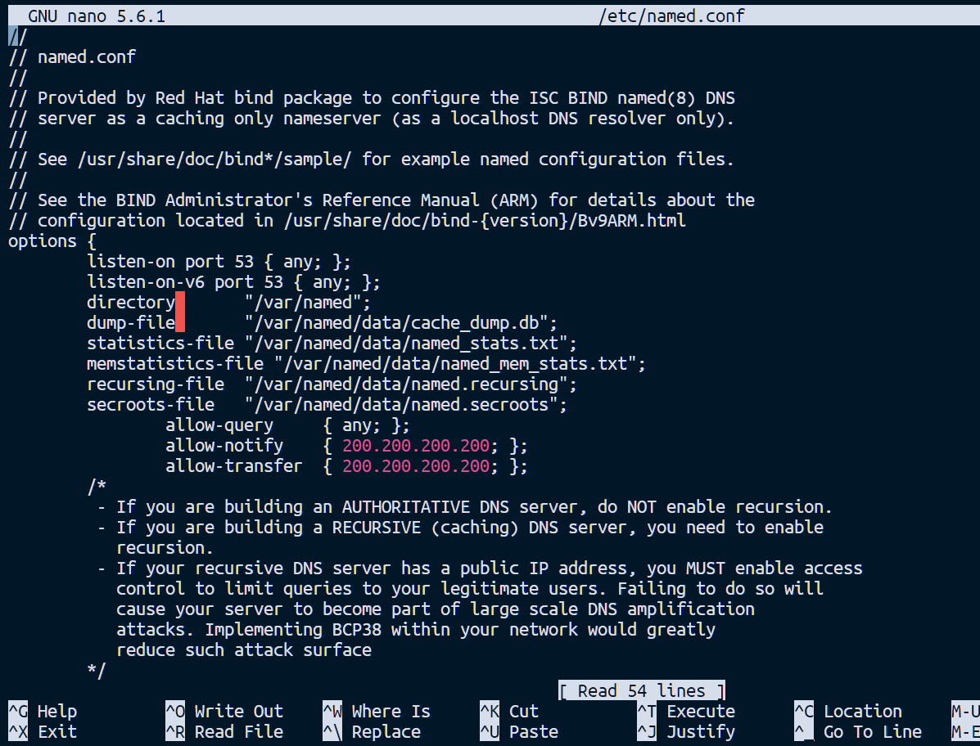Click the ^K Cut shortcut

pyautogui.click(x=508, y=712)
